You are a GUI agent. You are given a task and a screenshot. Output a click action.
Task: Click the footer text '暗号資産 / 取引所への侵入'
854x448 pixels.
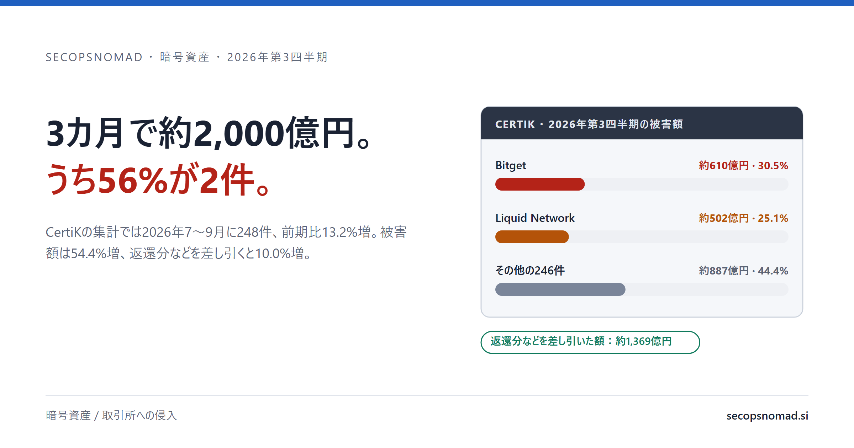(x=111, y=415)
